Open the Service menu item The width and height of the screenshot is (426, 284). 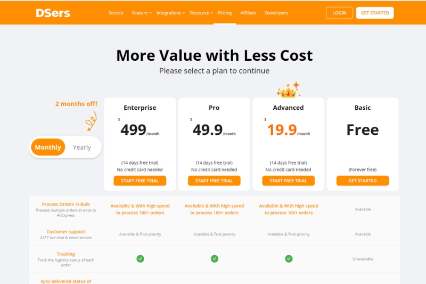click(x=116, y=13)
